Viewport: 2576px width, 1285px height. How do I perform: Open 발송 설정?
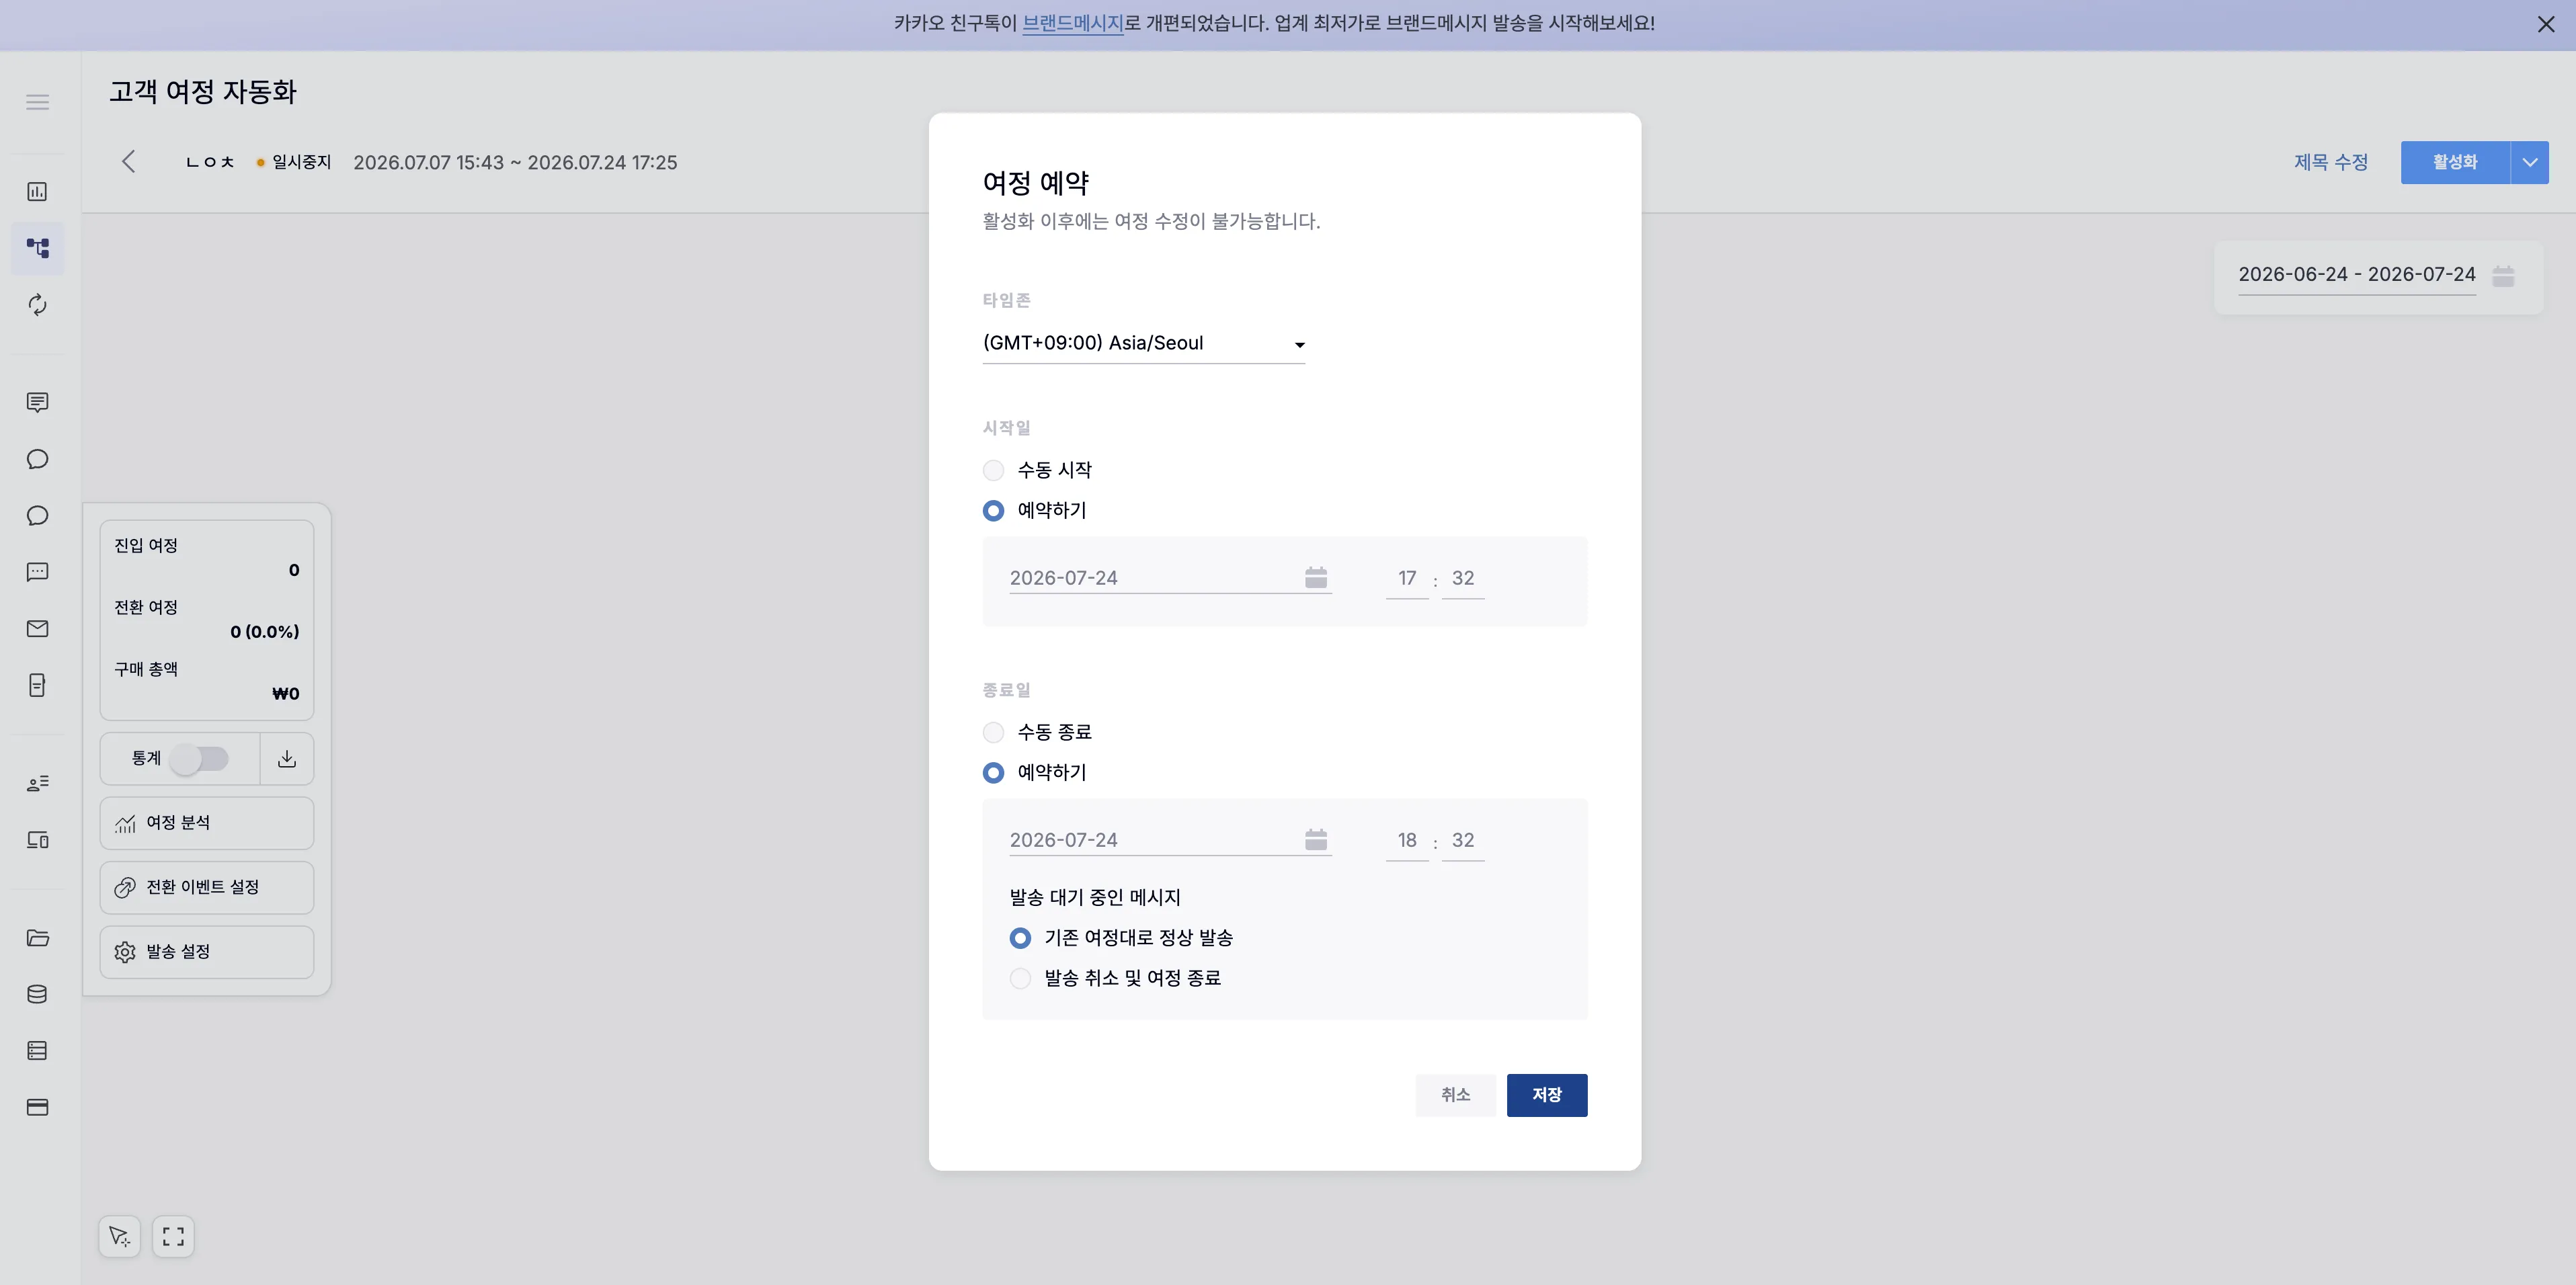pos(207,952)
